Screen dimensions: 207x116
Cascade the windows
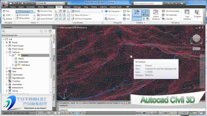168,19
